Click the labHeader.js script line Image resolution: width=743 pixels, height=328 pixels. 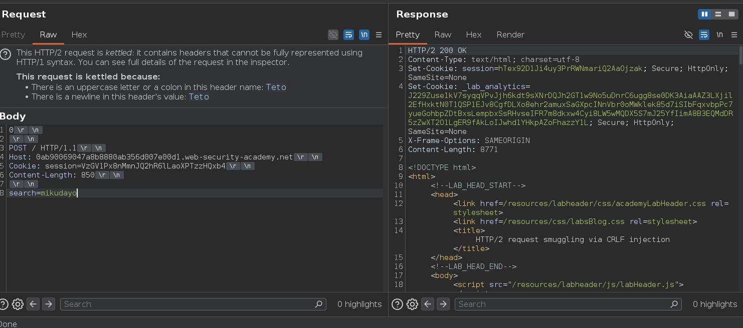point(569,284)
